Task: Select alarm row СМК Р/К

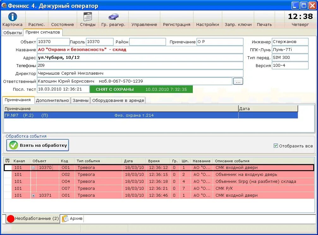Action: tap(159, 188)
